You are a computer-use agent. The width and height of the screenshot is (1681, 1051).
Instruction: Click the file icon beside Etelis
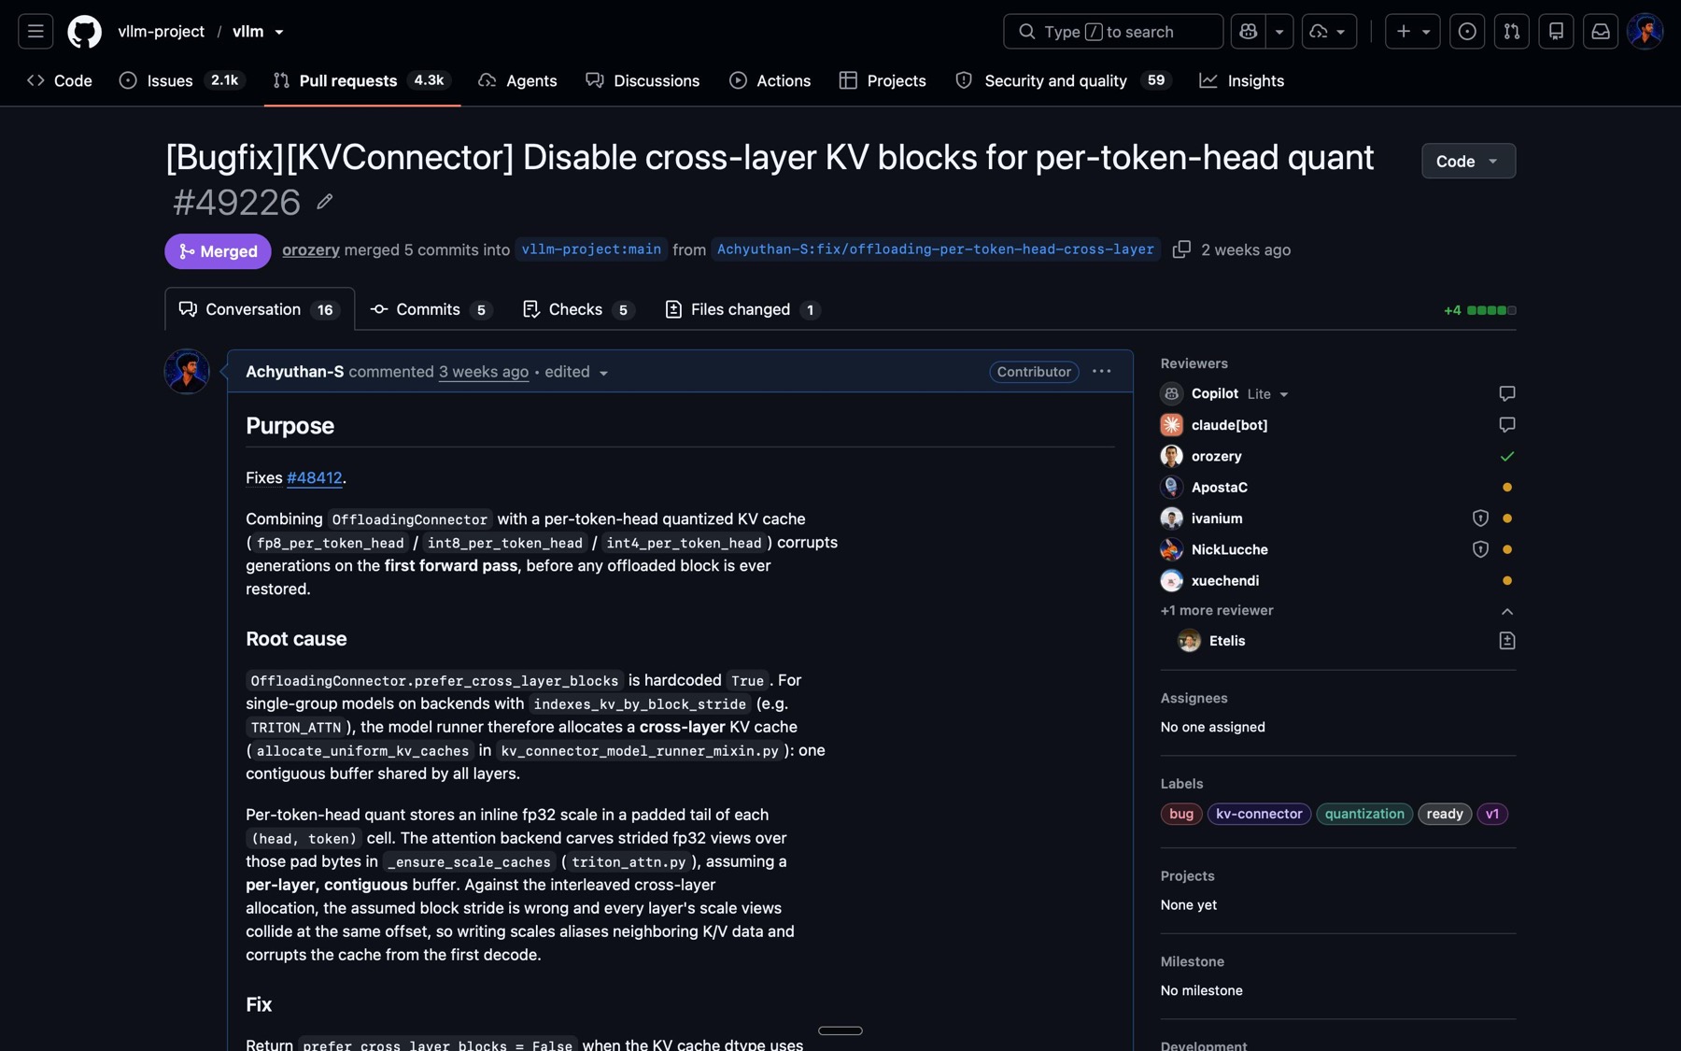1506,641
